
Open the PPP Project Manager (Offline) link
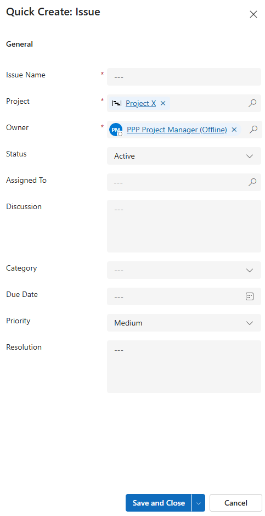coord(177,130)
